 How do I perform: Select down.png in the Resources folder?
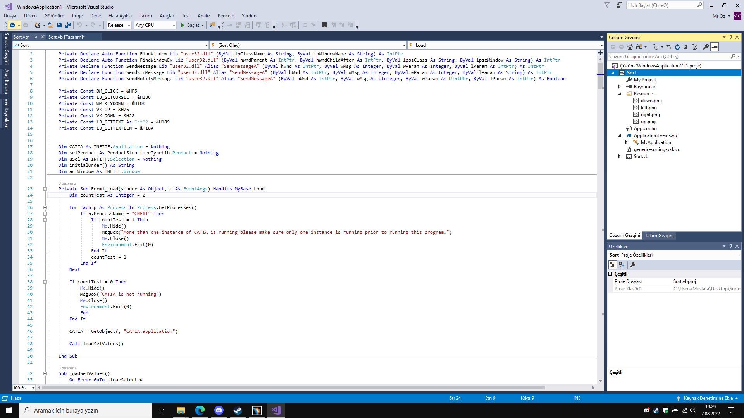click(651, 101)
